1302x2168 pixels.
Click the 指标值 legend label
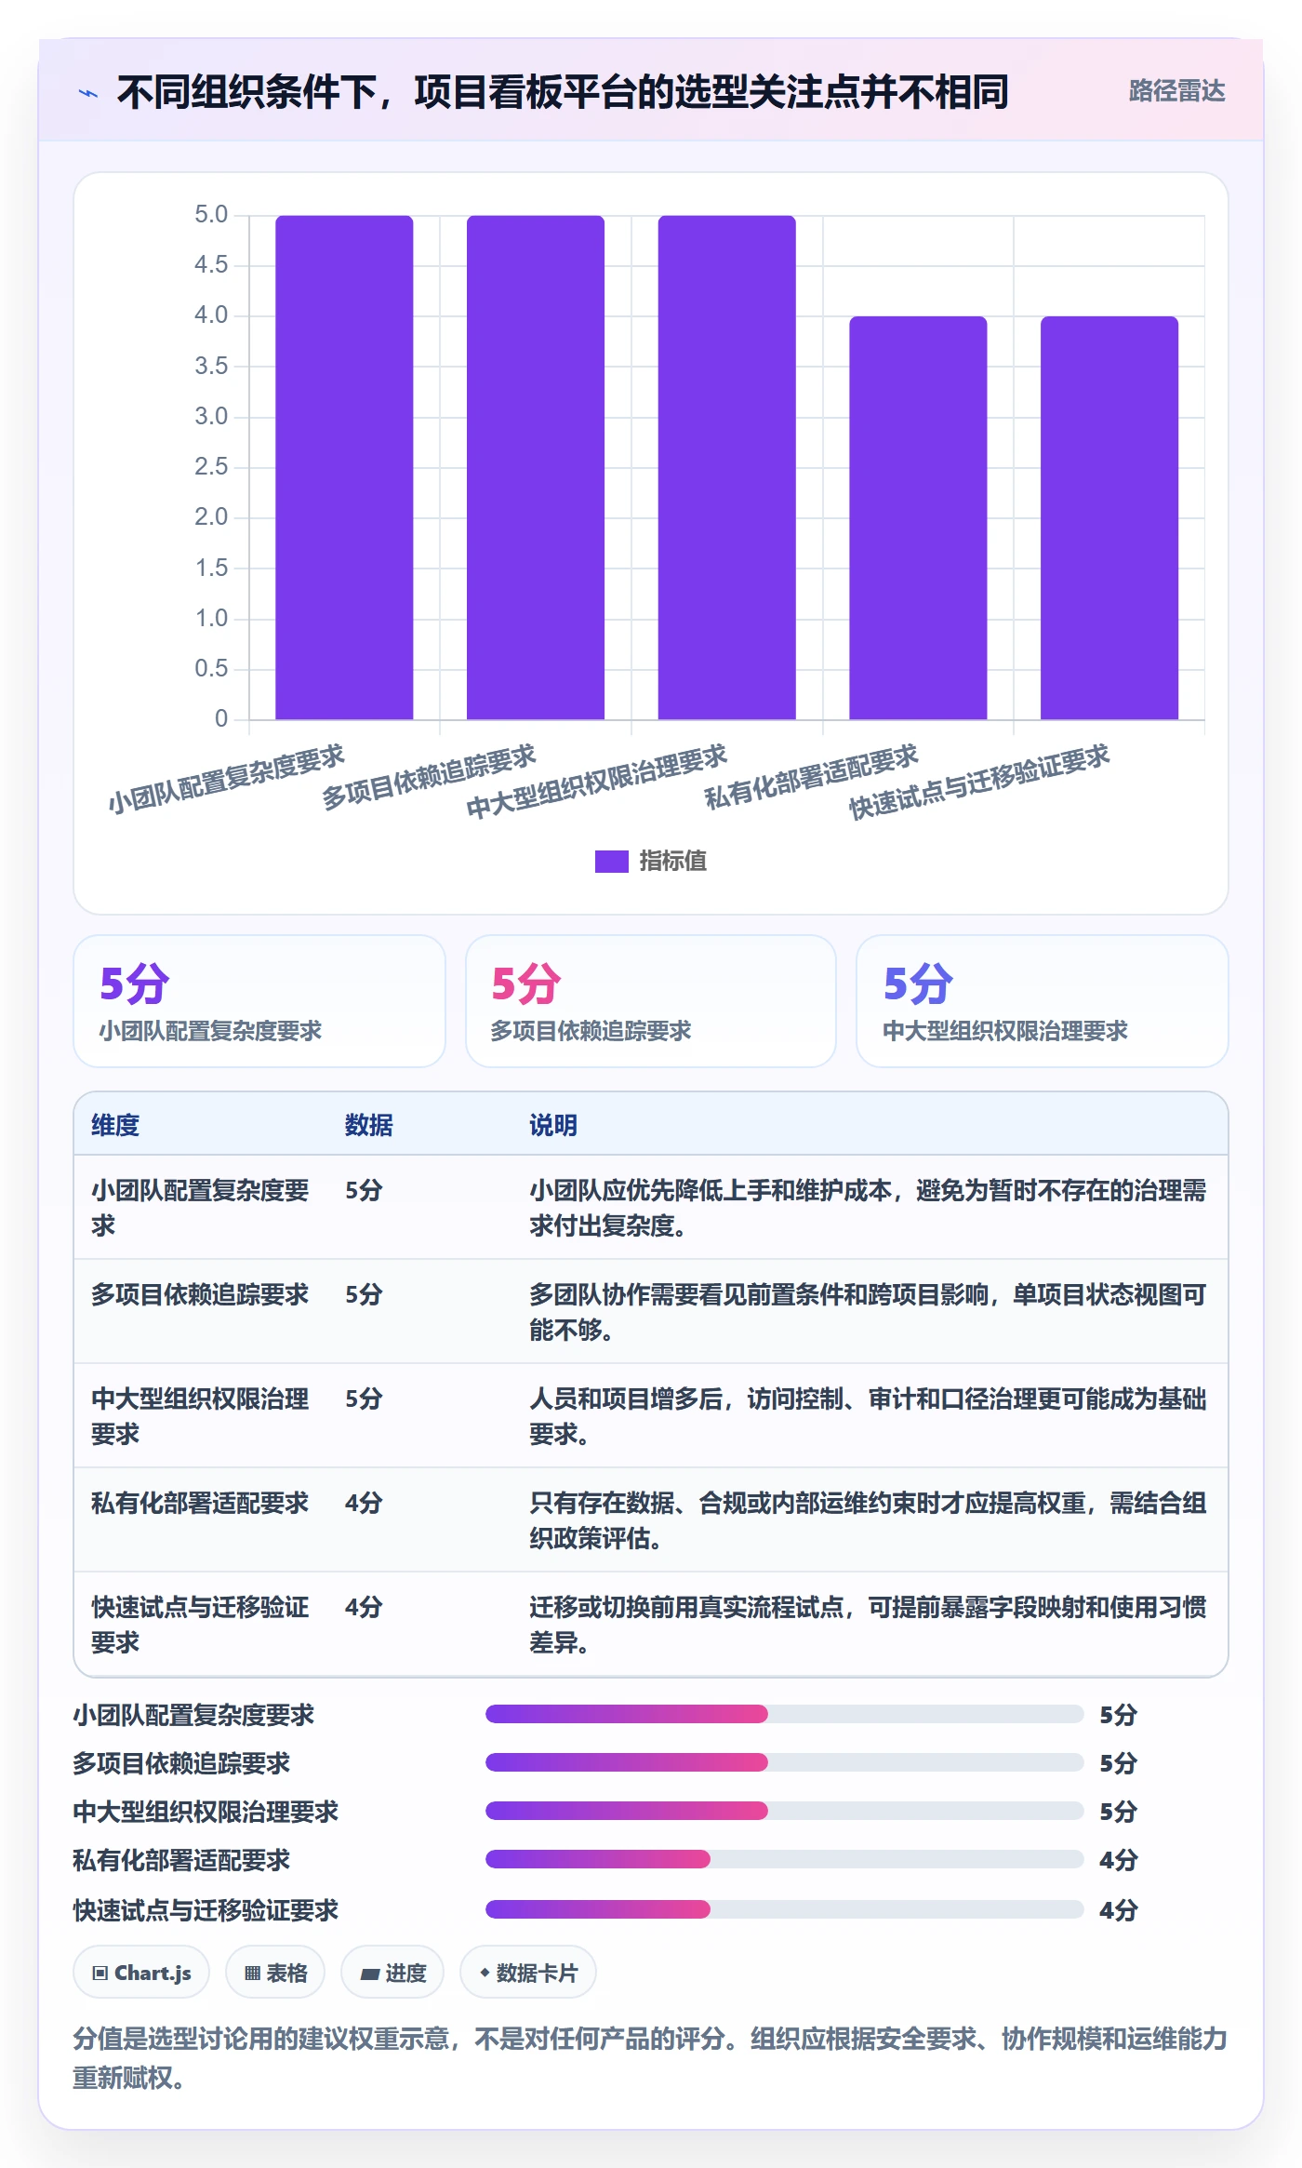pos(672,861)
